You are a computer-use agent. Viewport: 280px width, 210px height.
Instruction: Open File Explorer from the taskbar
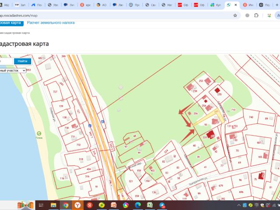(x=53, y=205)
